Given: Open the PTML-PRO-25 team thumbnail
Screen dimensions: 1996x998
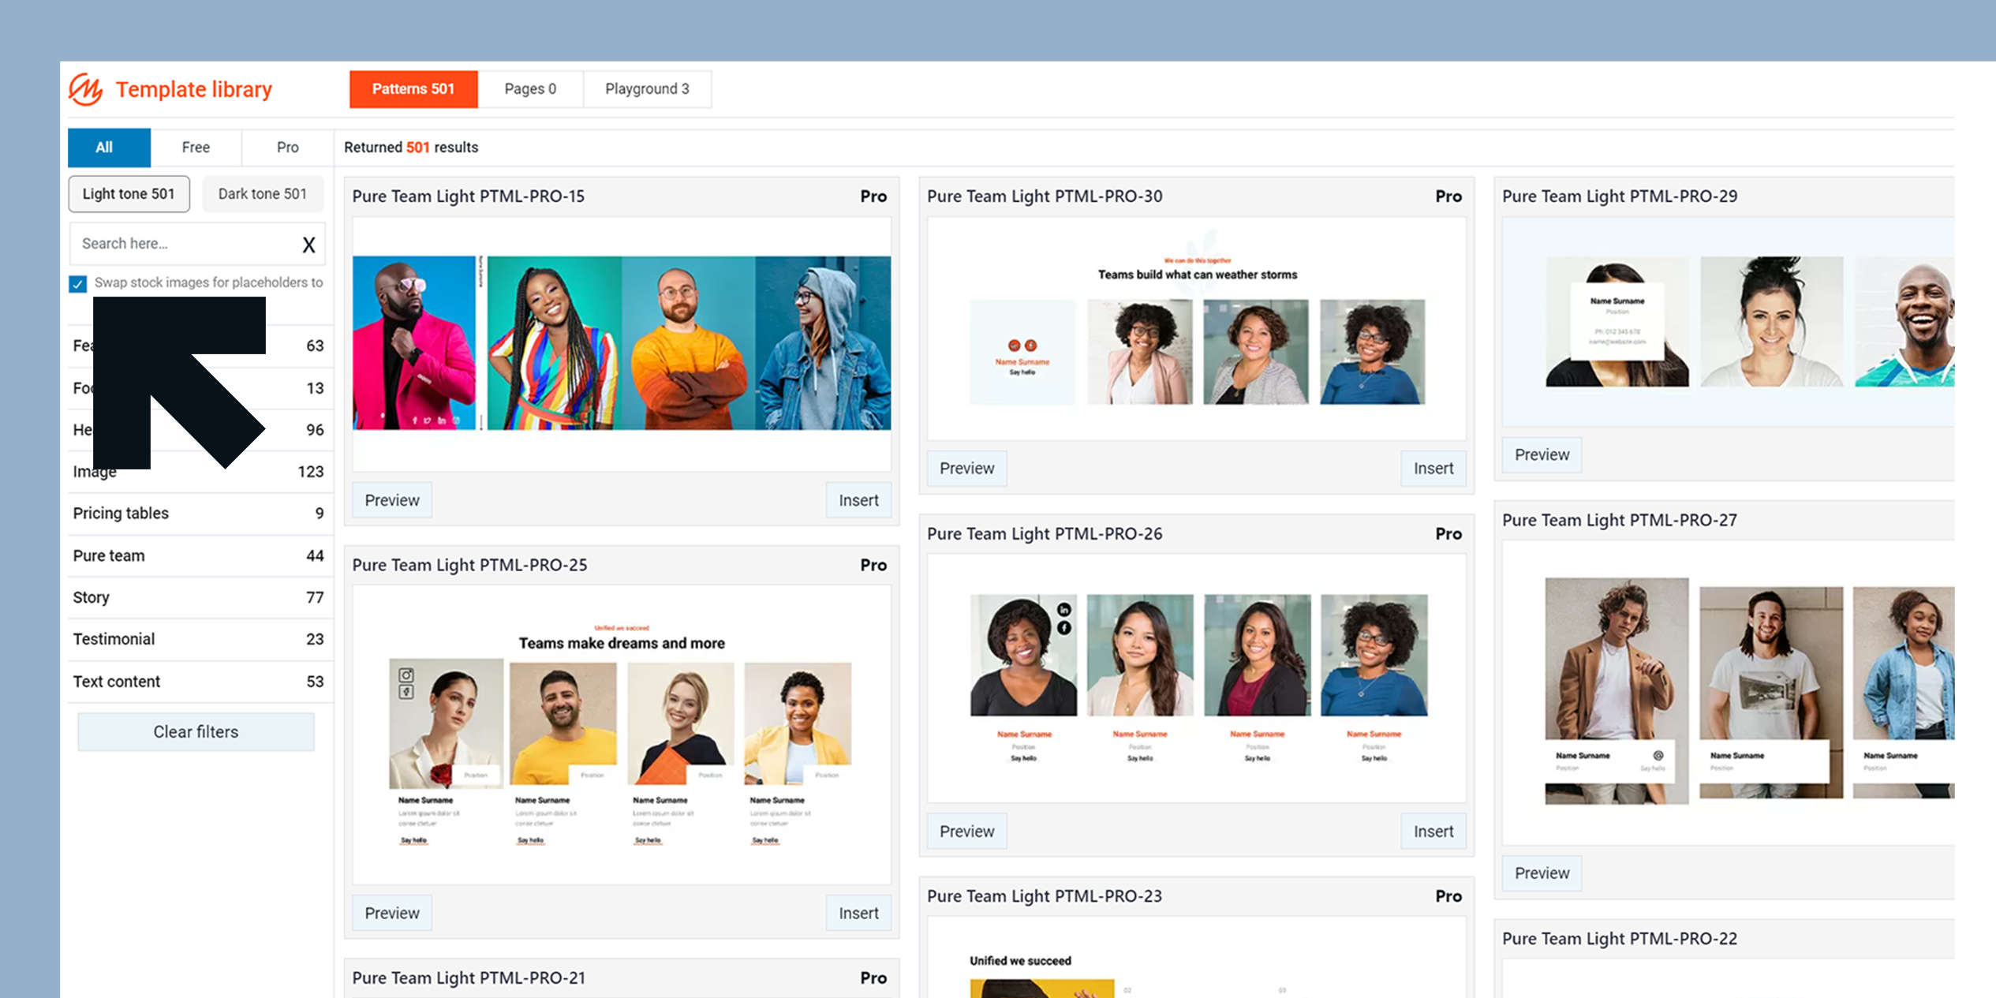Looking at the screenshot, I should point(622,734).
